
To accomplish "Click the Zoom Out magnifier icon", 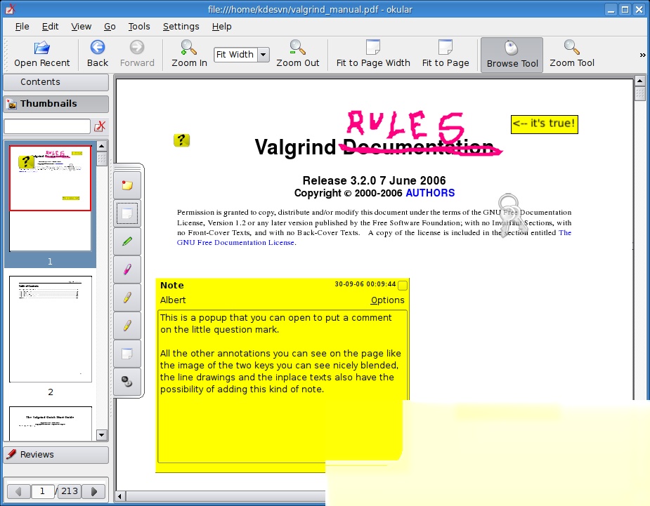I will 297,47.
